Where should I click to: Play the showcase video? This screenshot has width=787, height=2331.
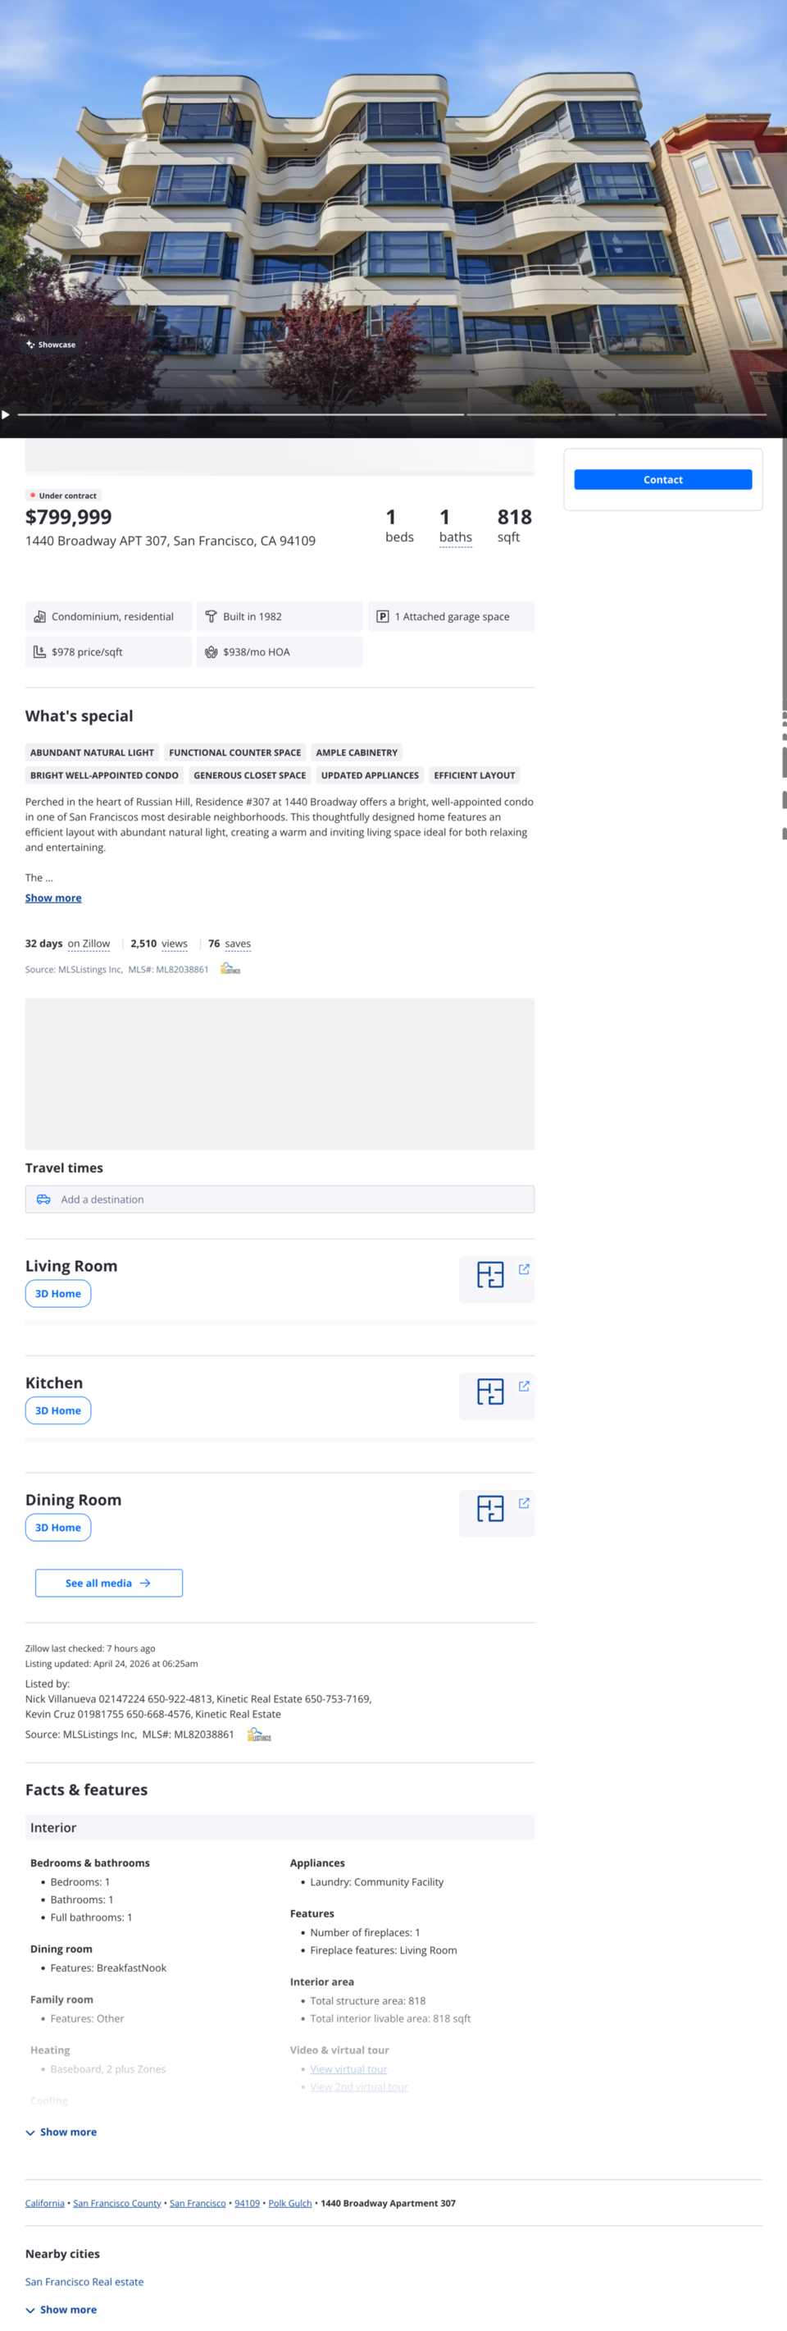6,414
